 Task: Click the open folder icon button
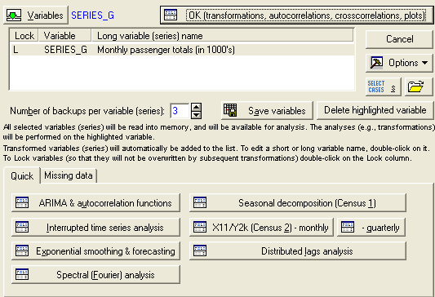point(419,86)
